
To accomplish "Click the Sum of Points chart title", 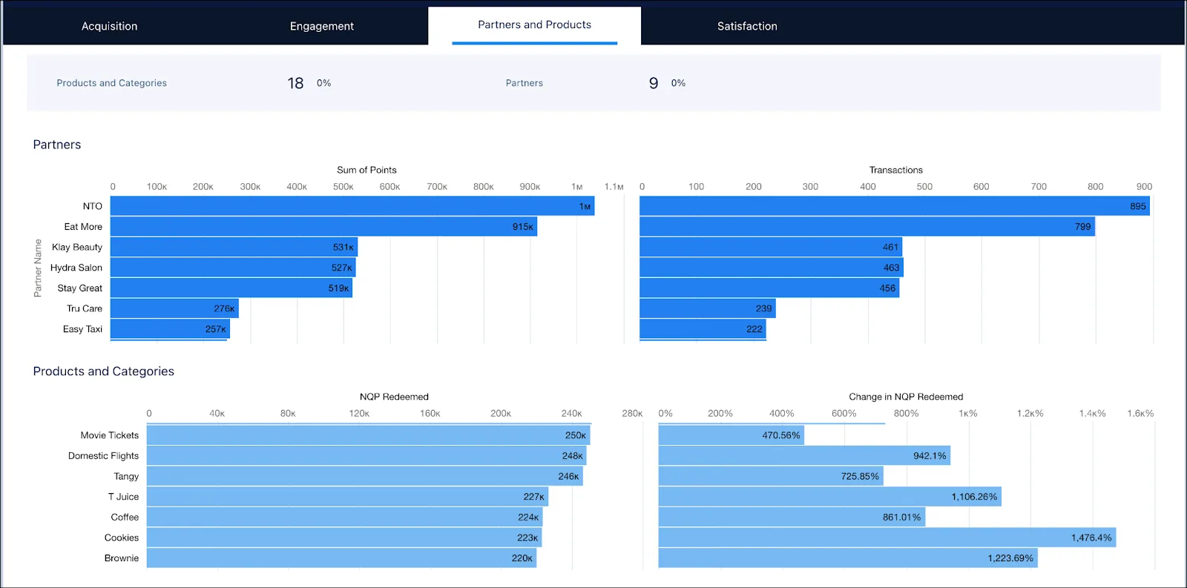I will tap(366, 170).
